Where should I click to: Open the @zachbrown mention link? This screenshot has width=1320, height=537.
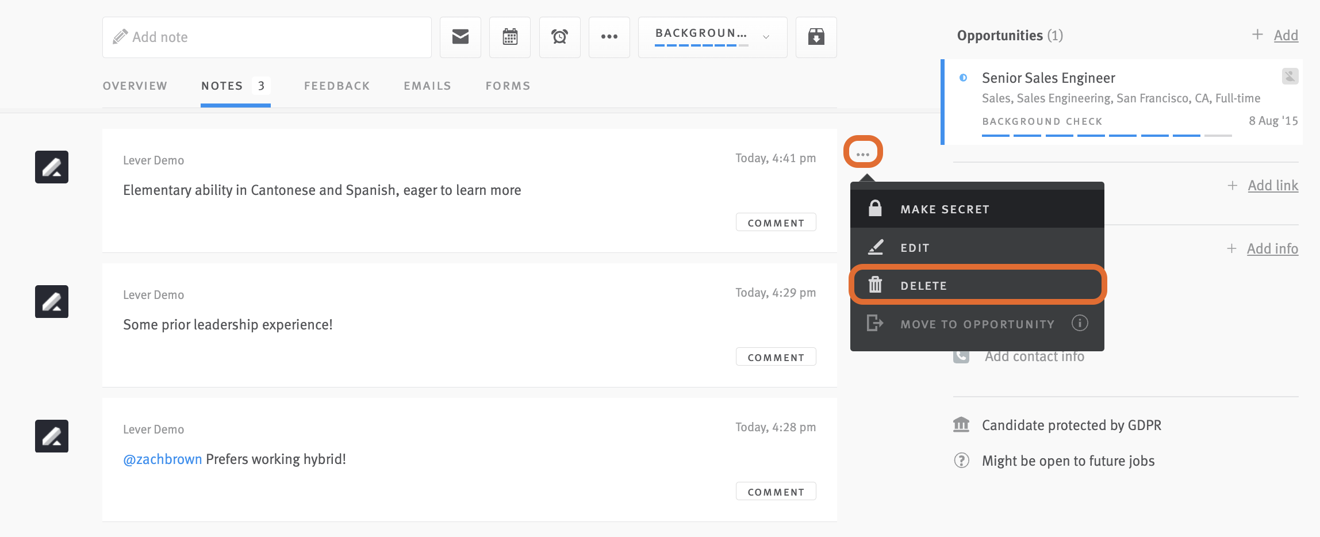tap(162, 459)
